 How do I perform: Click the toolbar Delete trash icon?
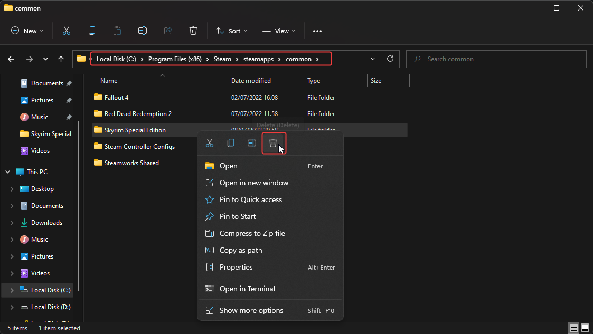tap(193, 31)
